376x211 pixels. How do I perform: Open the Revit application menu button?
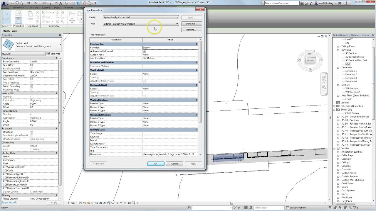tap(5, 4)
